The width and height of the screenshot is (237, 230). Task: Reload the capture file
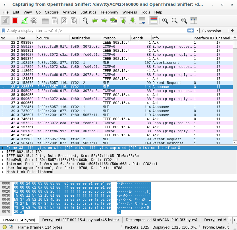coord(74,21)
